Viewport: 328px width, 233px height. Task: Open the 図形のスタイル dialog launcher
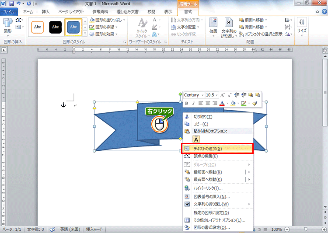point(125,42)
